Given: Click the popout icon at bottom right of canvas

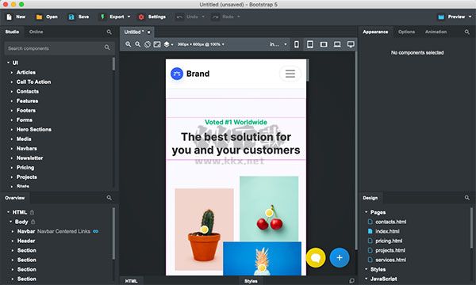Looking at the screenshot, I should [351, 281].
